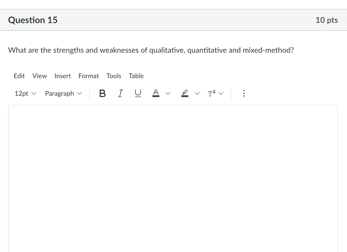Click the Question 15 header
This screenshot has height=252, width=347.
(33, 20)
